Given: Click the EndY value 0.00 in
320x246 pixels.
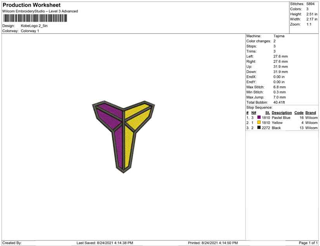Looking at the screenshot, I should pos(279,82).
